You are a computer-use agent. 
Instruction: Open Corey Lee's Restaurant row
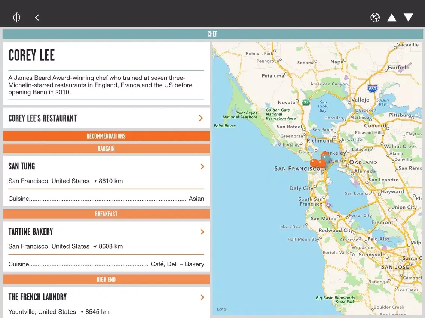coord(106,118)
